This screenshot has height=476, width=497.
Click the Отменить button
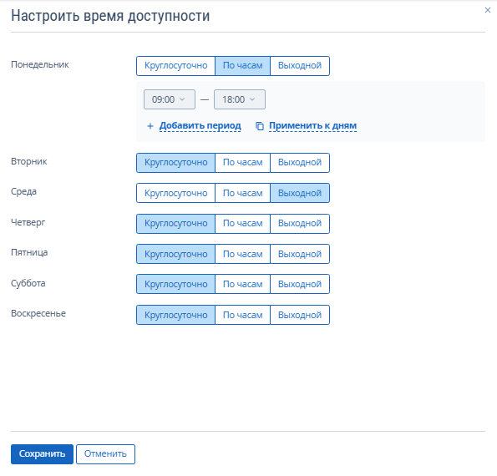105,454
